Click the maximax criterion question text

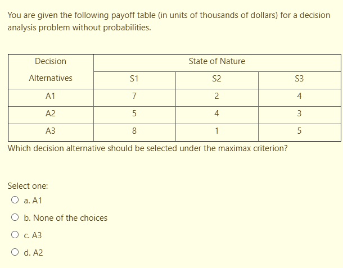pyautogui.click(x=148, y=148)
